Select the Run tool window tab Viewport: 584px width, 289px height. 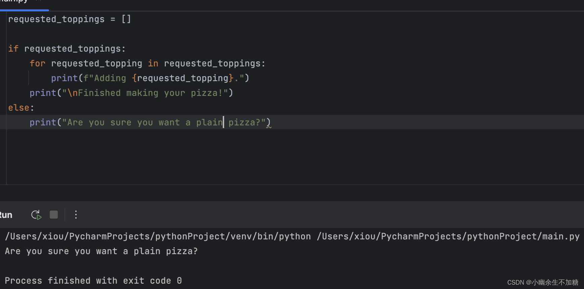(x=6, y=215)
